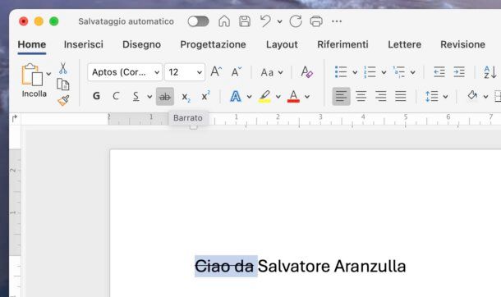Image resolution: width=501 pixels, height=297 pixels.
Task: Expand text effects dropdown arrow
Action: (x=250, y=96)
